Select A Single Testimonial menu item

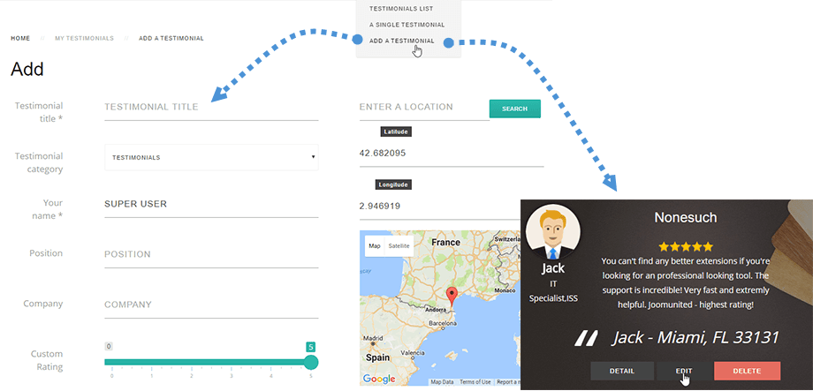point(406,25)
